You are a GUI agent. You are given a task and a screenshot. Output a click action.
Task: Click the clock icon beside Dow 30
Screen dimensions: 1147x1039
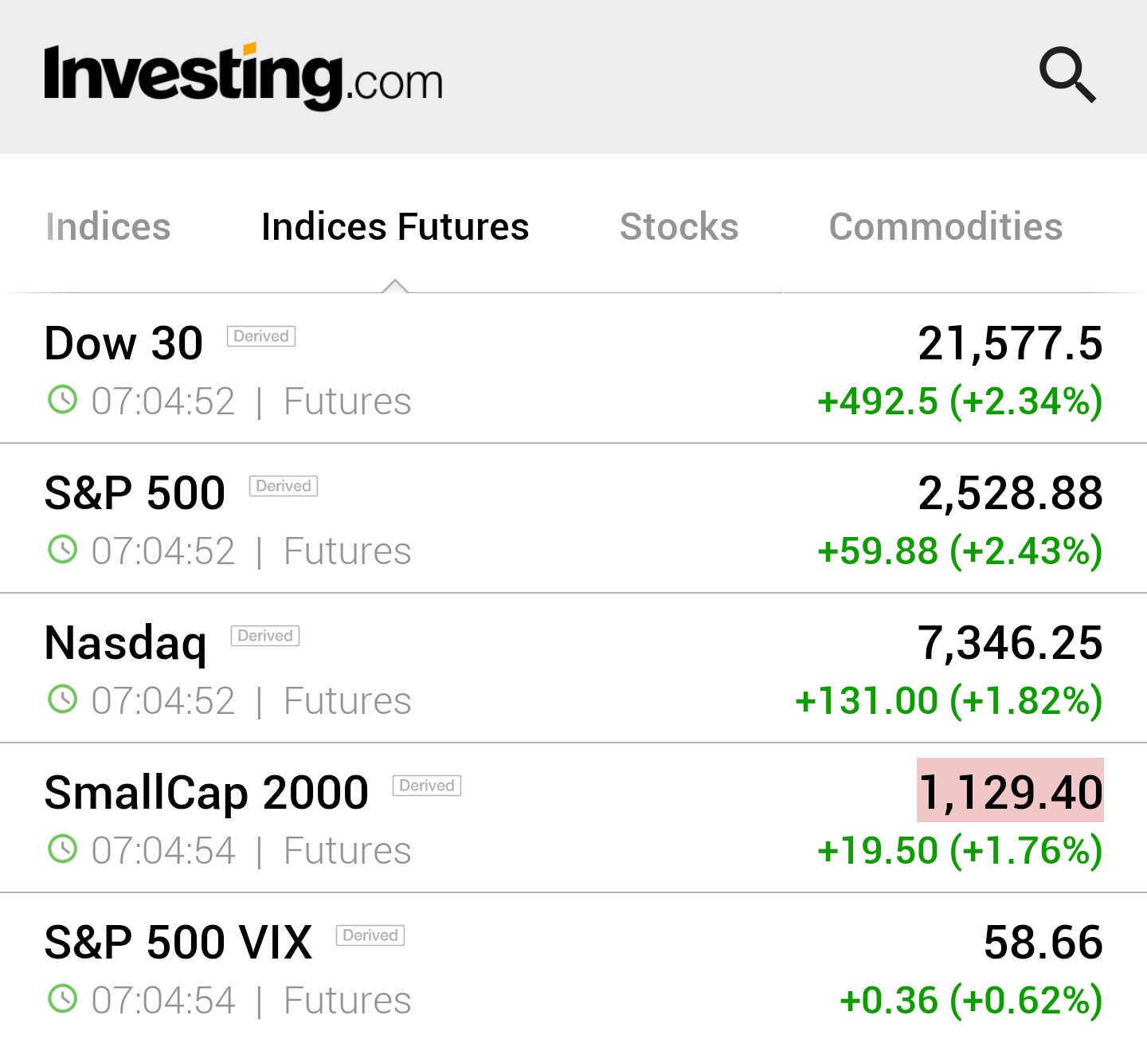pyautogui.click(x=62, y=400)
